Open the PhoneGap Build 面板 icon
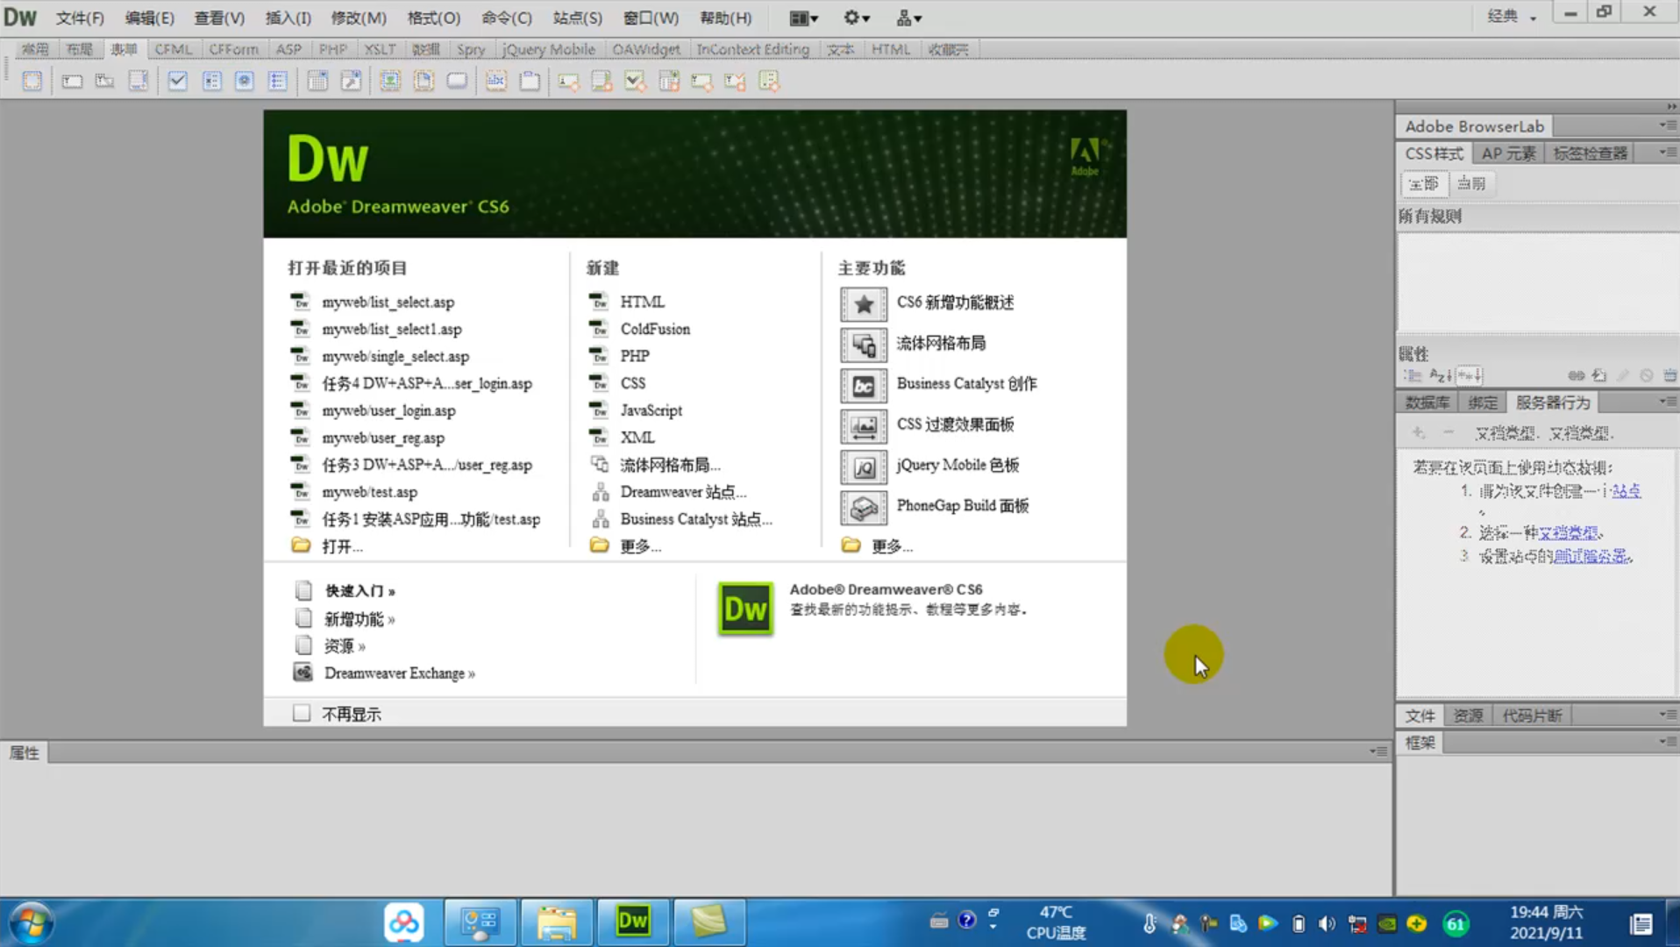The height and width of the screenshot is (947, 1680). pos(863,507)
